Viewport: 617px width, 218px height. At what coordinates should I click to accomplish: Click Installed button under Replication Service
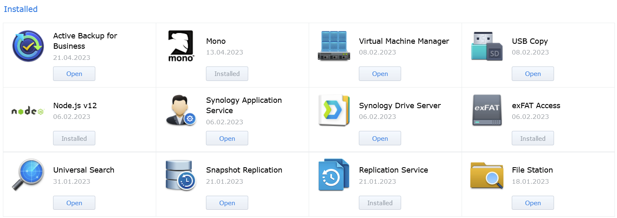point(380,203)
